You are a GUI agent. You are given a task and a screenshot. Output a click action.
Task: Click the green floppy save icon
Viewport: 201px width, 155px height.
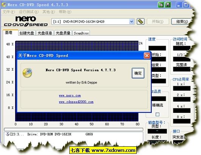168,5
